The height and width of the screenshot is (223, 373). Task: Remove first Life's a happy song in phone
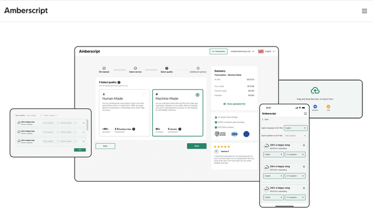[x=304, y=145]
